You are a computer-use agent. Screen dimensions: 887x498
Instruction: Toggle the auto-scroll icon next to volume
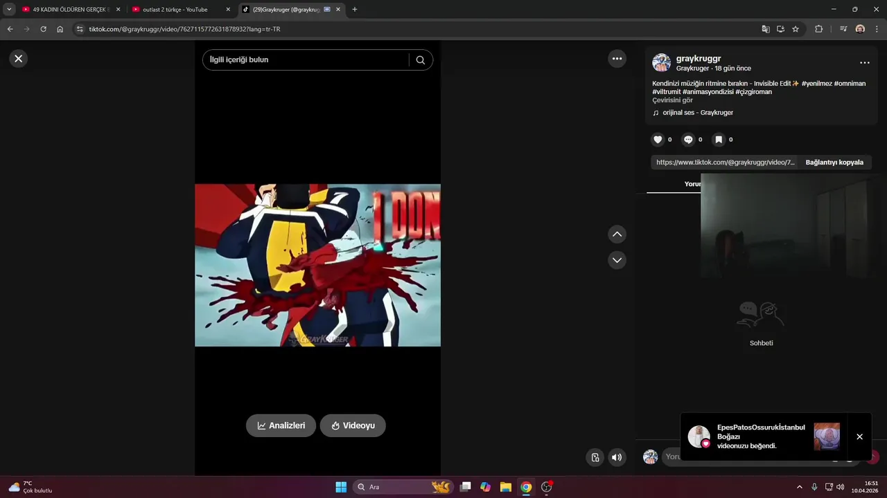[x=595, y=457]
